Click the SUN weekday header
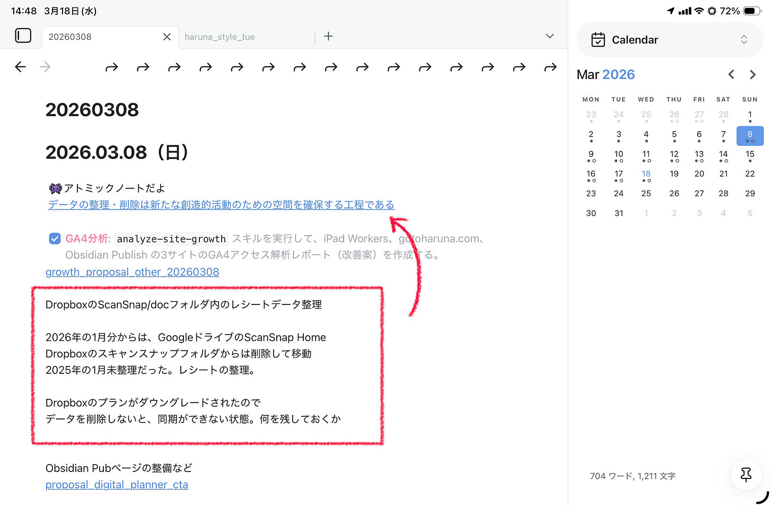The image size is (772, 507). 750,99
